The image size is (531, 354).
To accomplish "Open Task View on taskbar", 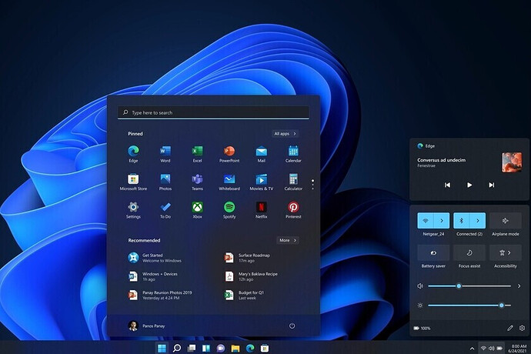I will tap(192, 348).
